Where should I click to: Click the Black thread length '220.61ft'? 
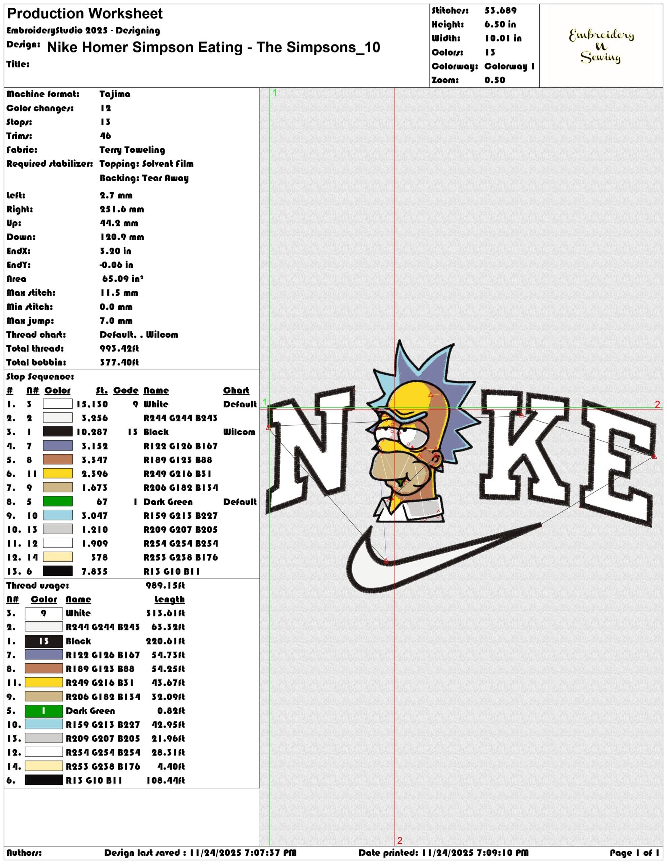[x=165, y=641]
